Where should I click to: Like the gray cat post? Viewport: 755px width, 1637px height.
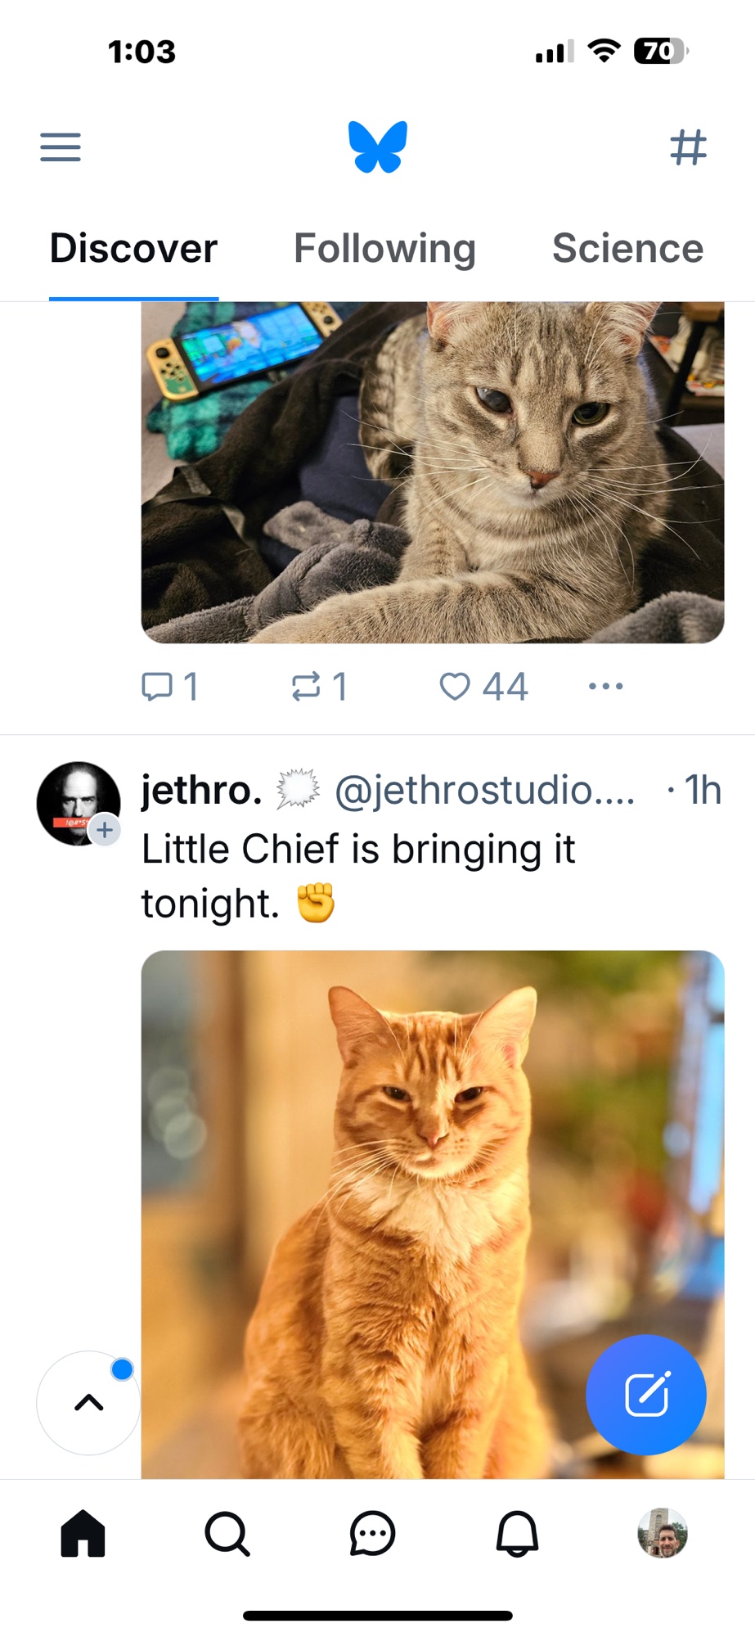[x=483, y=687]
